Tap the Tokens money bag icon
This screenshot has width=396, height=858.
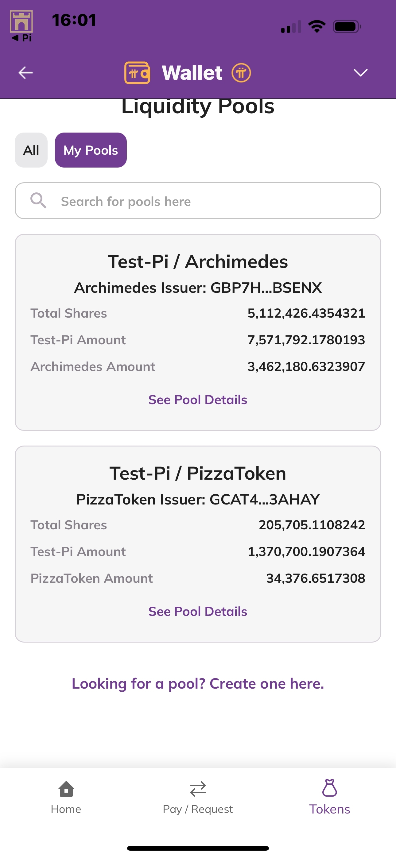coord(329,788)
